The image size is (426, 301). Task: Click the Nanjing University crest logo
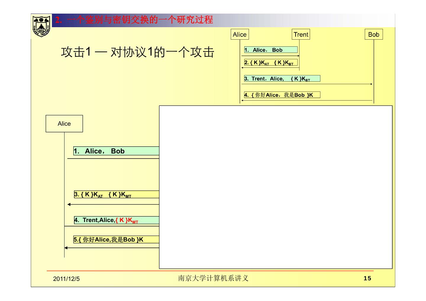[41, 26]
